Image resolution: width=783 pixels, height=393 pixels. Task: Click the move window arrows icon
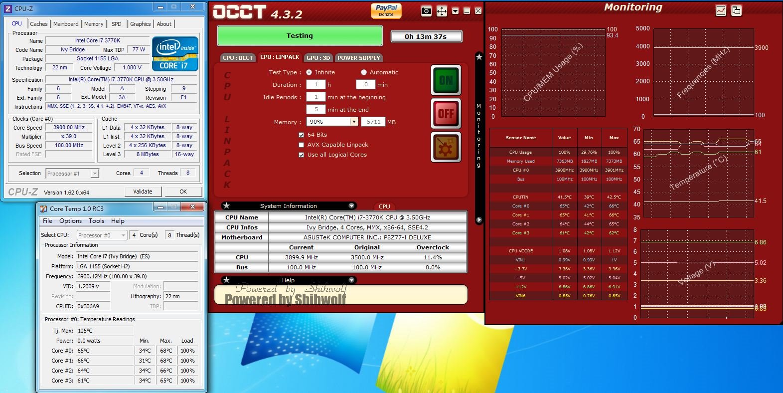point(442,11)
